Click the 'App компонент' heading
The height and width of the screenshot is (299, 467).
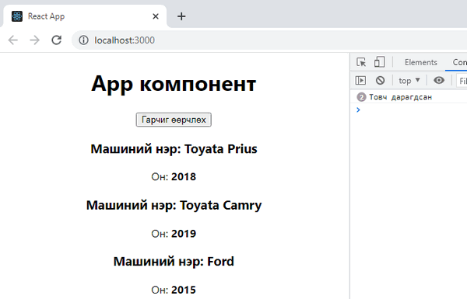coord(174,84)
